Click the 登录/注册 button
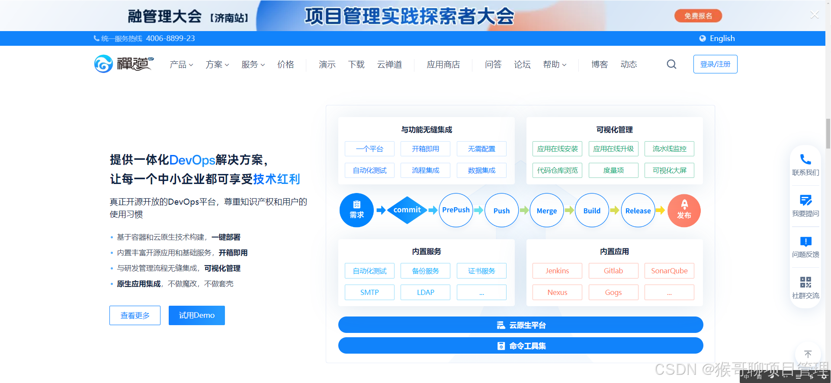The image size is (831, 383). click(715, 64)
